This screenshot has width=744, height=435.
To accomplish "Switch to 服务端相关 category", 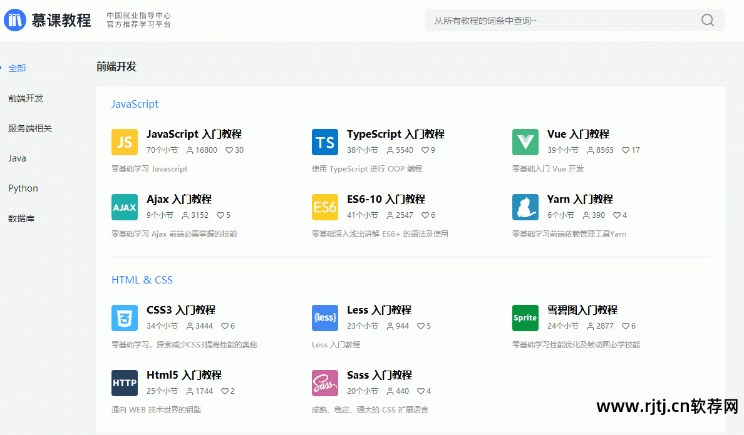I will tap(30, 128).
